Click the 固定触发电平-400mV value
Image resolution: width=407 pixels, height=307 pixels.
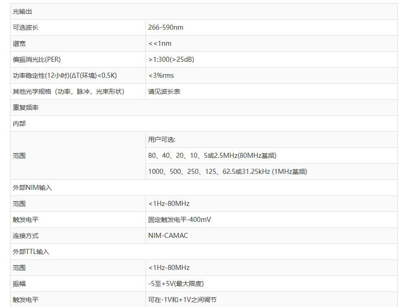pyautogui.click(x=179, y=220)
